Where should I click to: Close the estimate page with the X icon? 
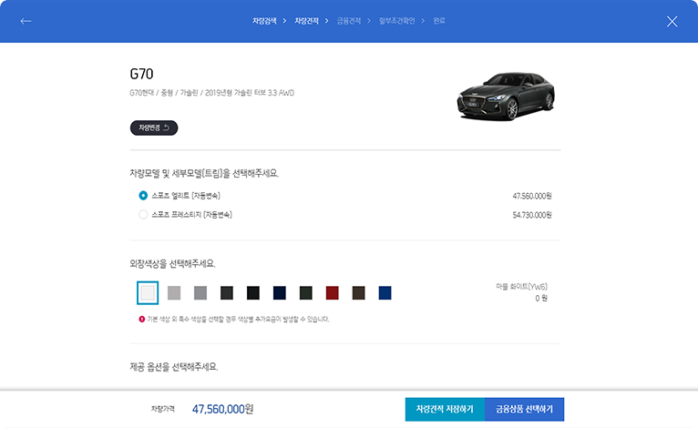tap(672, 21)
